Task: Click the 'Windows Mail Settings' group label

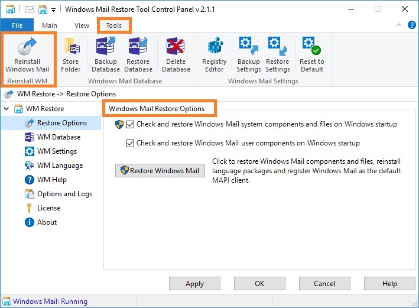Action: 263,81
